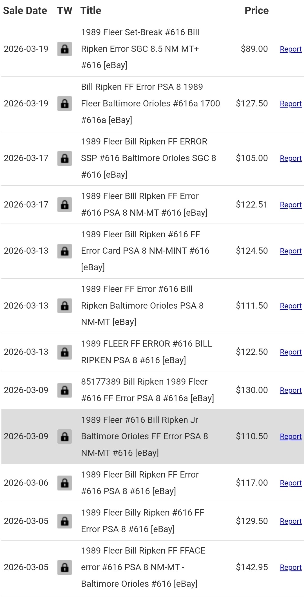Click the Price column header

pyautogui.click(x=256, y=11)
